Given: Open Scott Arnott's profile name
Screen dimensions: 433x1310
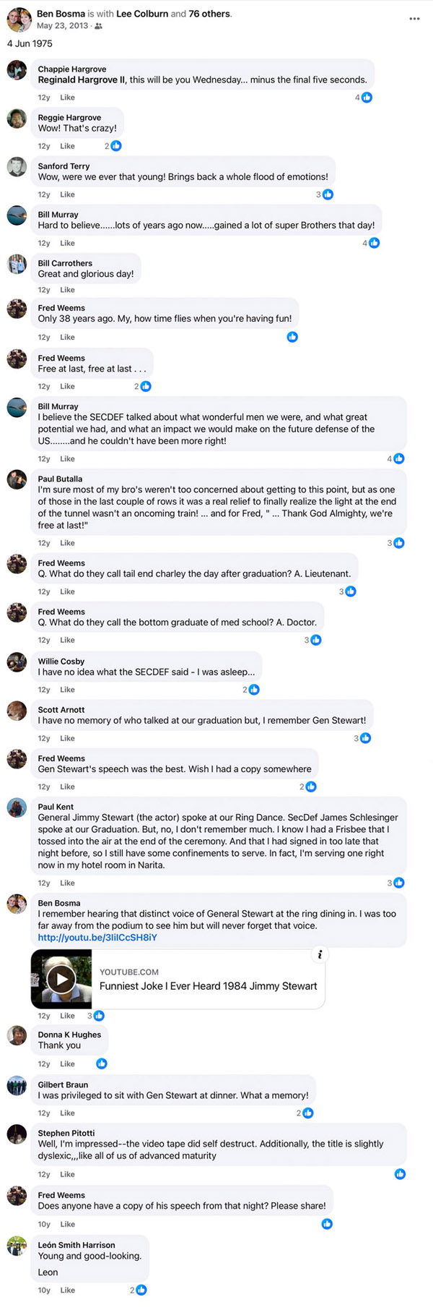Looking at the screenshot, I should 61,710.
